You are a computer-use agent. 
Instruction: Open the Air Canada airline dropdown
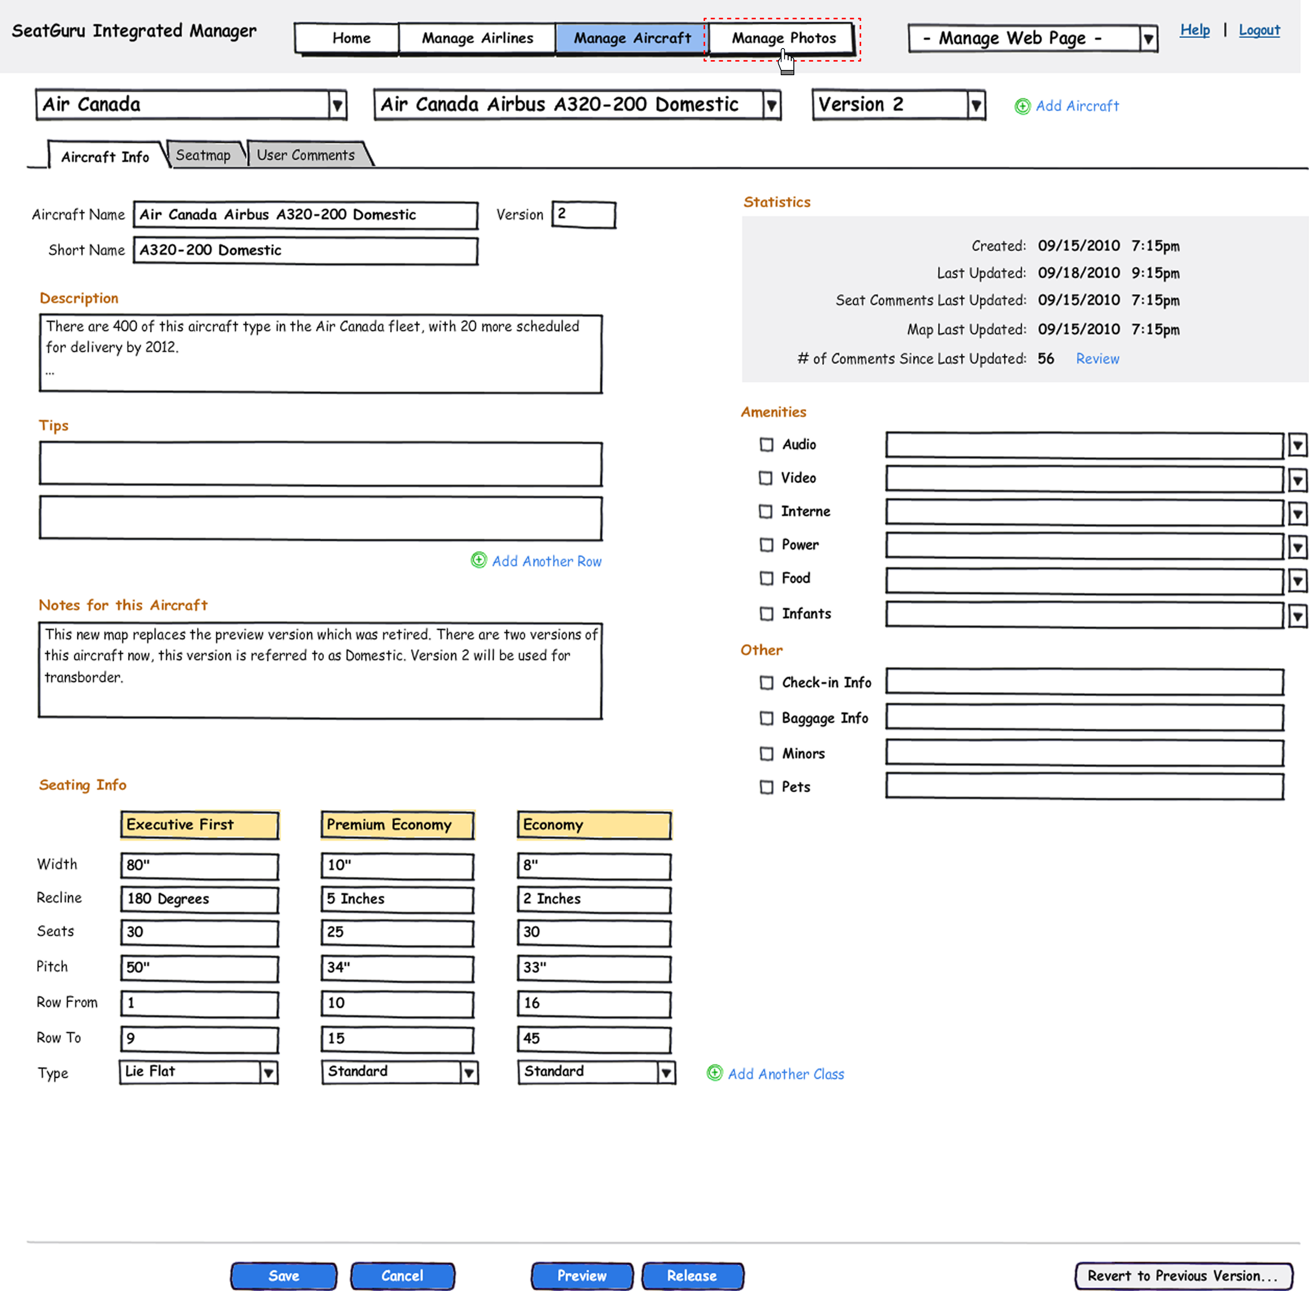coord(337,106)
